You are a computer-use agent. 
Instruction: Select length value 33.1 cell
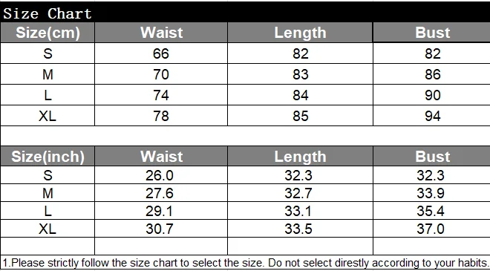pos(300,211)
